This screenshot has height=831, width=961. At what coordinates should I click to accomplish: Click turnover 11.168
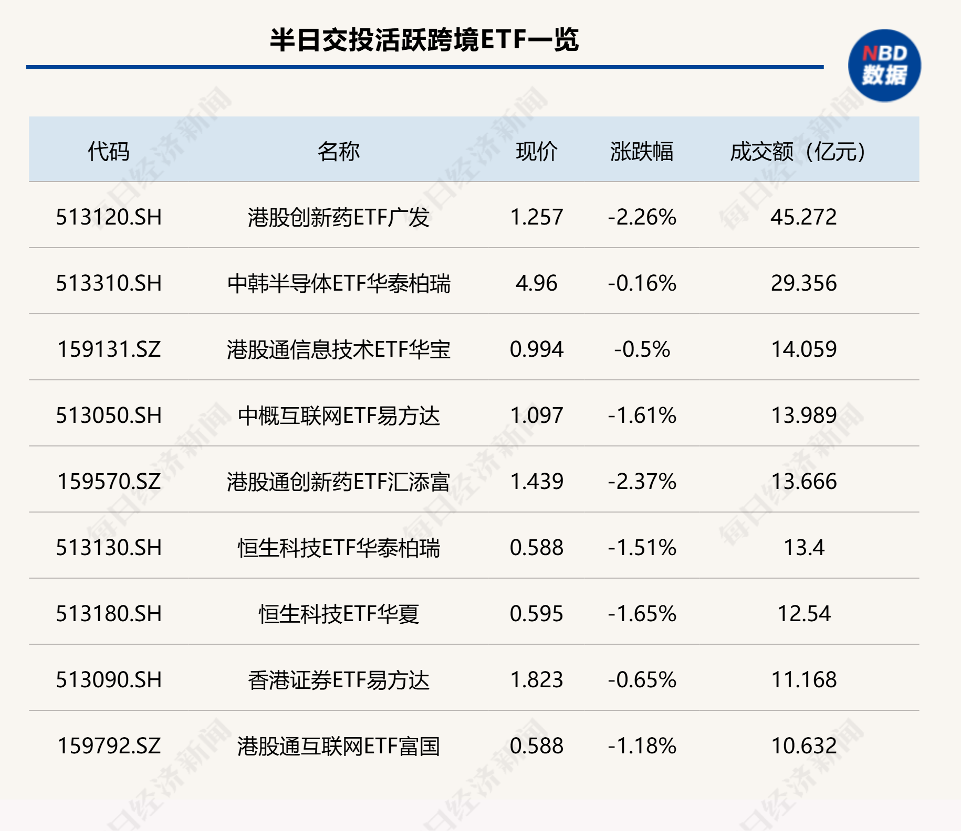(x=803, y=680)
